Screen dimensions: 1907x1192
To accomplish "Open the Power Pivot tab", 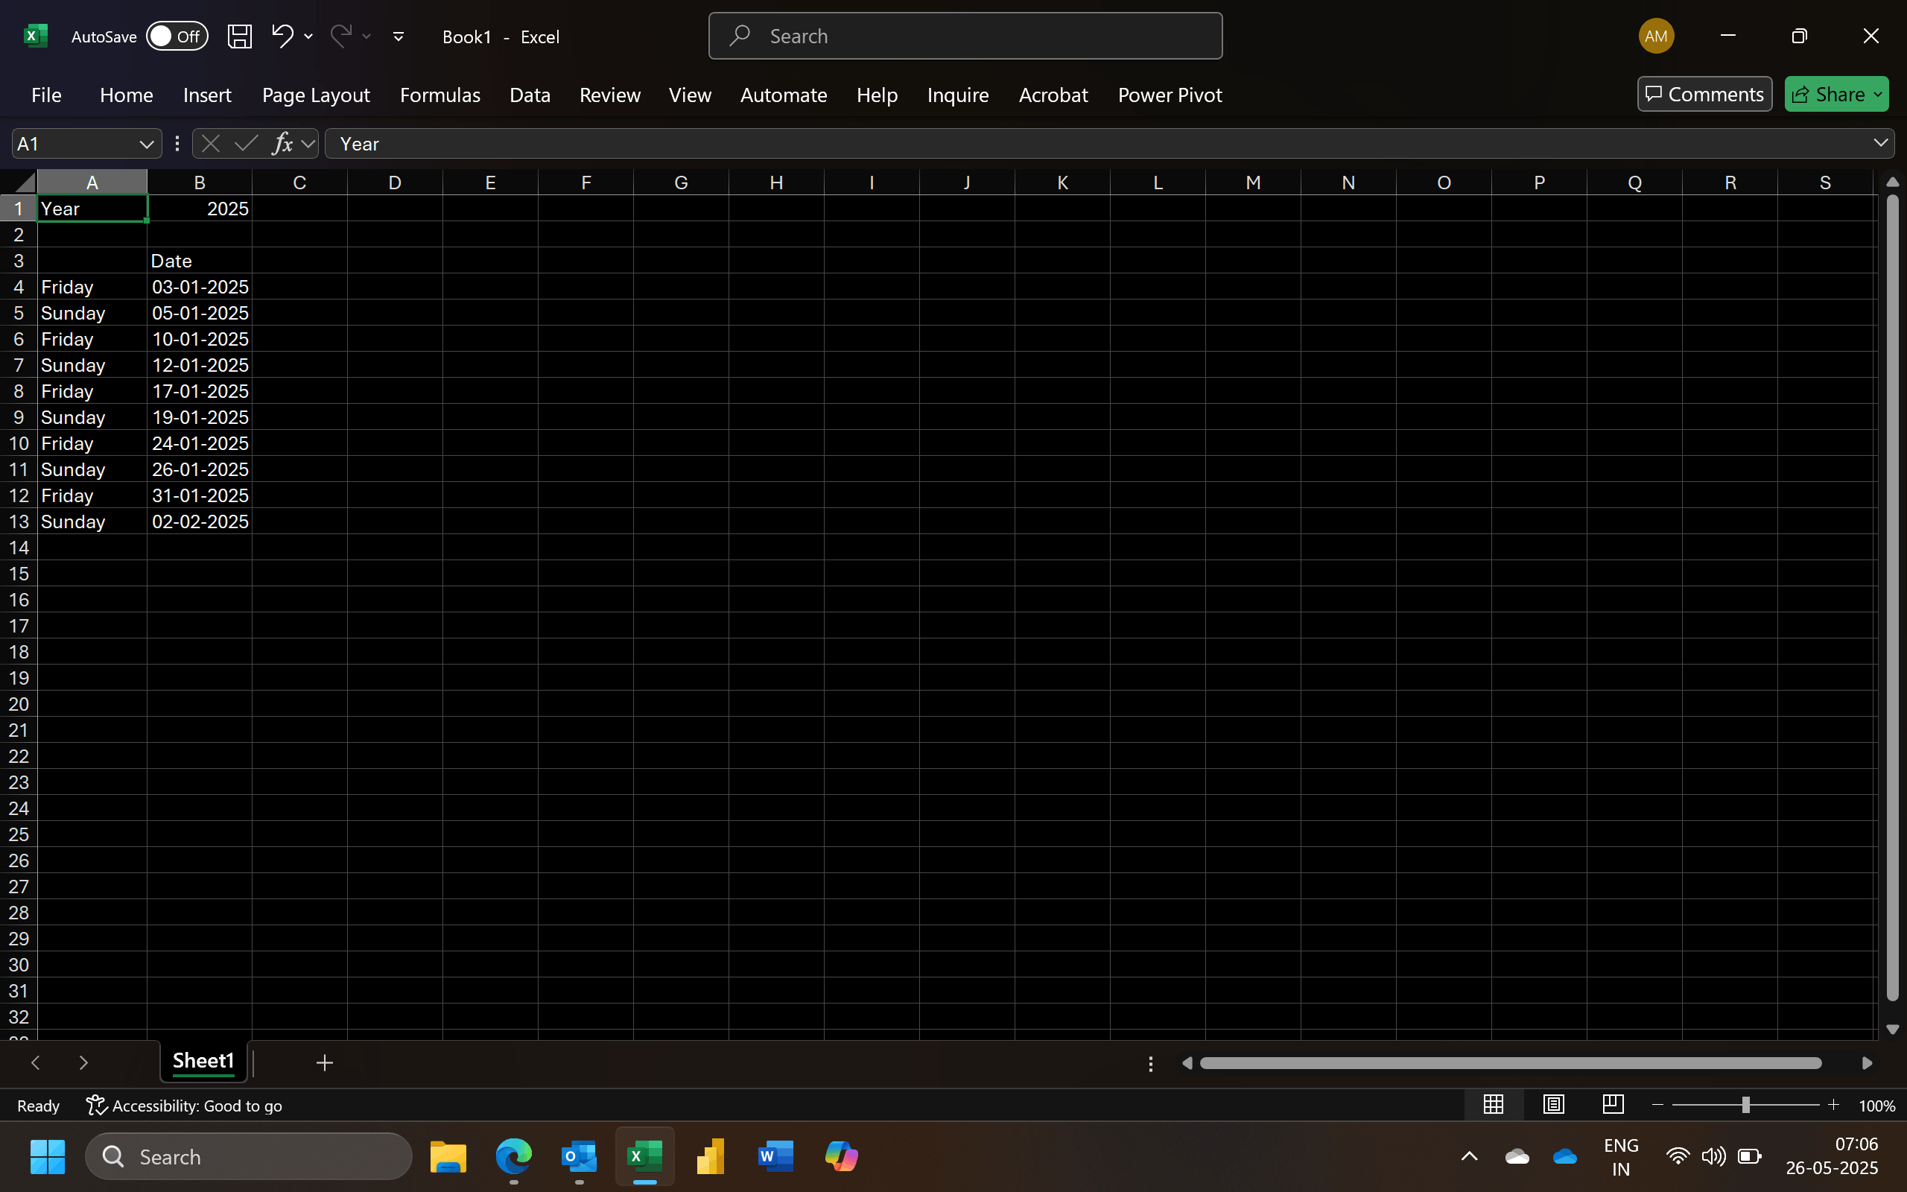I will (x=1170, y=95).
